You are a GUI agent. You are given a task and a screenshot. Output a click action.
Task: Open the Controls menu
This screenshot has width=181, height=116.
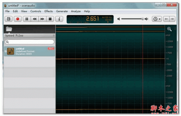tap(36, 11)
